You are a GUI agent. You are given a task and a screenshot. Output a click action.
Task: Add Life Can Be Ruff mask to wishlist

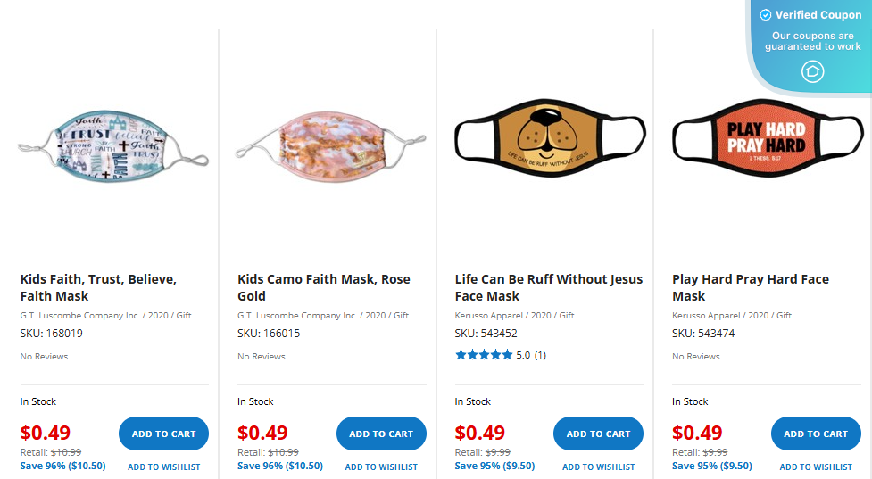coord(598,467)
